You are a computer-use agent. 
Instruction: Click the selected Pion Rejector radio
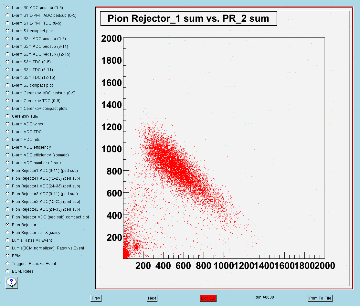[x=7, y=225]
